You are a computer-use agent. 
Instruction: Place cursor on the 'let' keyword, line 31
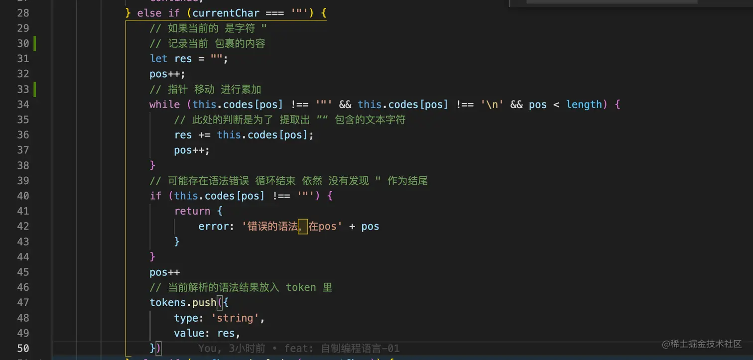pos(158,58)
